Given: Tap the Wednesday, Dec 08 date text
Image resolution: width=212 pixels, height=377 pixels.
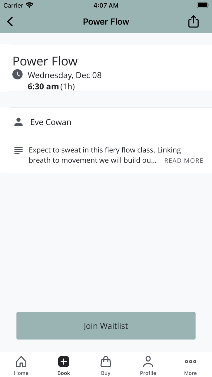Looking at the screenshot, I should (65, 75).
